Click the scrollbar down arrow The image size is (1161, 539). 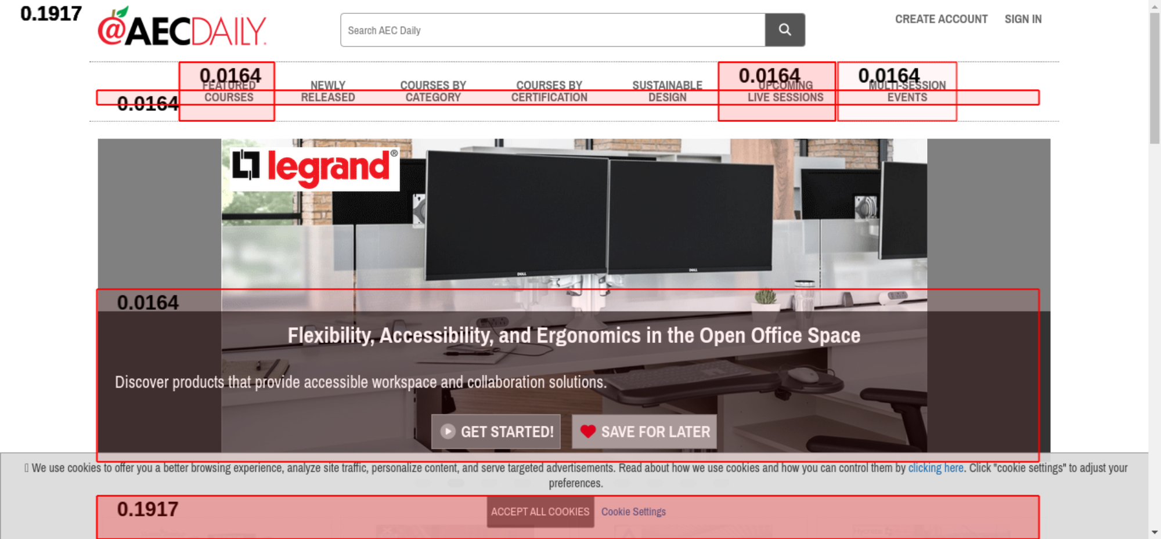click(x=1154, y=532)
